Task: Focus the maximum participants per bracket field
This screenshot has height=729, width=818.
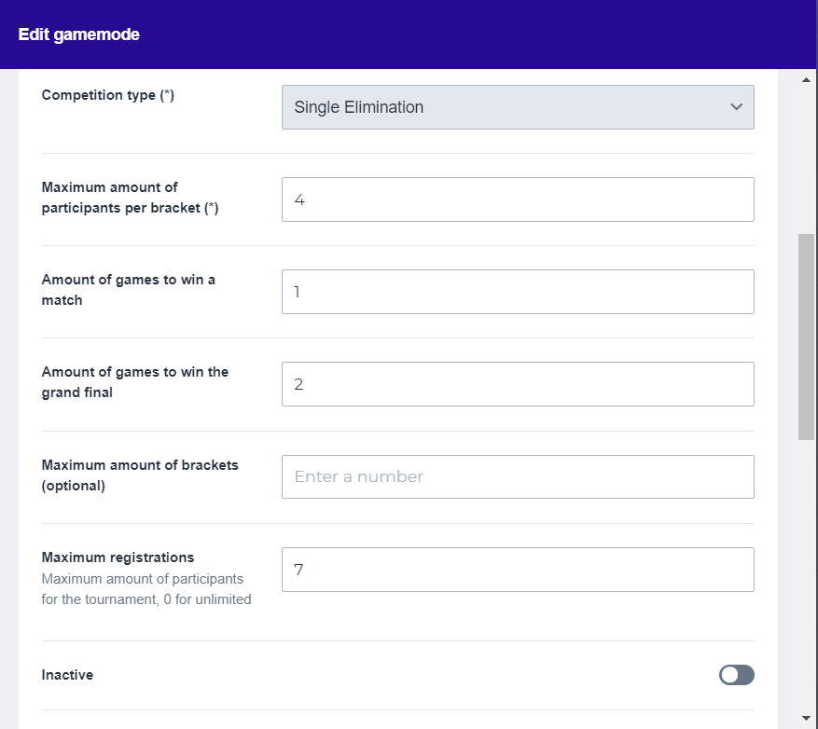Action: (517, 199)
